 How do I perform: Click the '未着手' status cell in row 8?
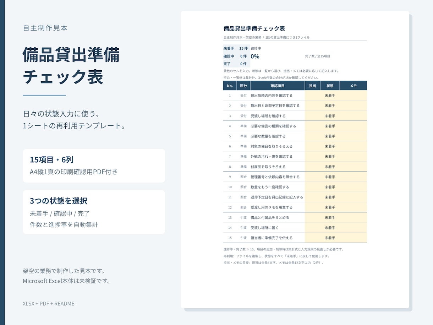[330, 167]
